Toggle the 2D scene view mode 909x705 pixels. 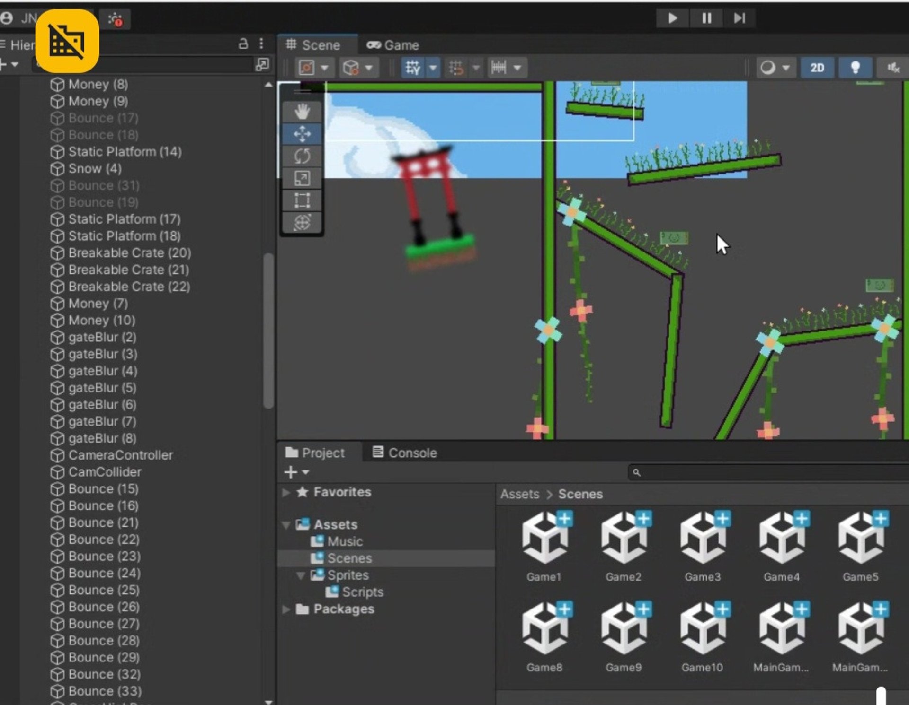[817, 68]
